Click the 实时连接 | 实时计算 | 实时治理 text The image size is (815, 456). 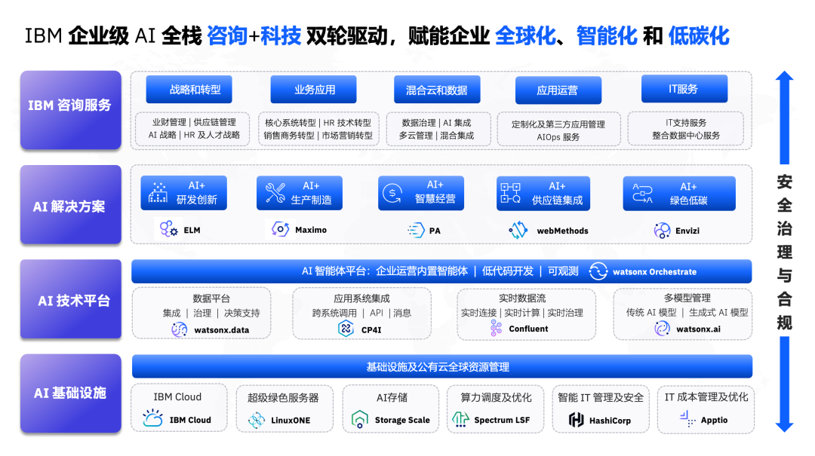pos(522,313)
